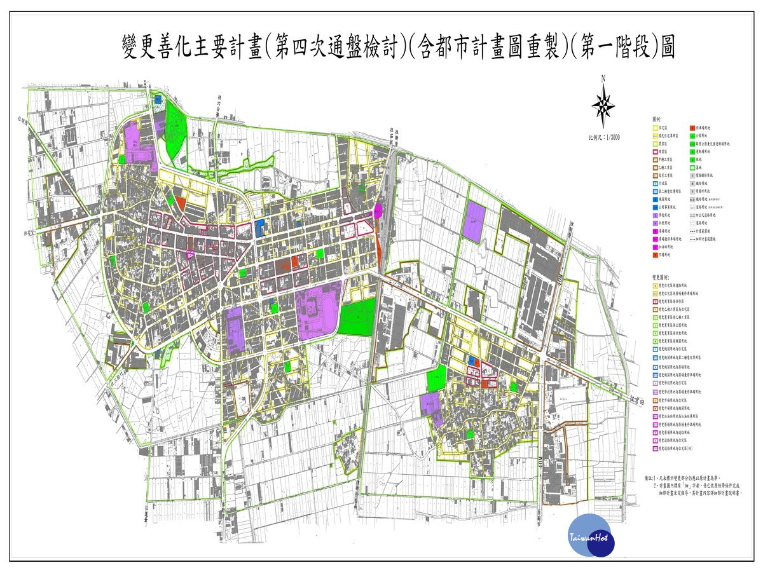This screenshot has width=763, height=572.
Task: Click the 變更圖例 legend heading
Action: coord(662,278)
